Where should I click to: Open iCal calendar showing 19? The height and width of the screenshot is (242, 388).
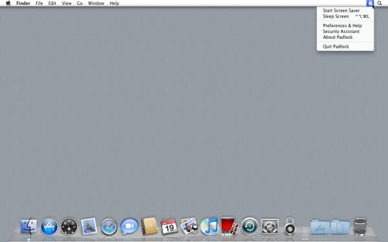point(169,227)
